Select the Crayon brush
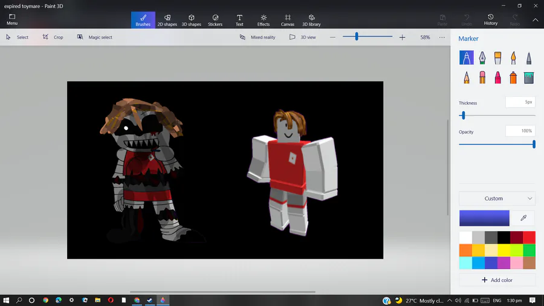This screenshot has height=306, width=544. click(x=497, y=77)
